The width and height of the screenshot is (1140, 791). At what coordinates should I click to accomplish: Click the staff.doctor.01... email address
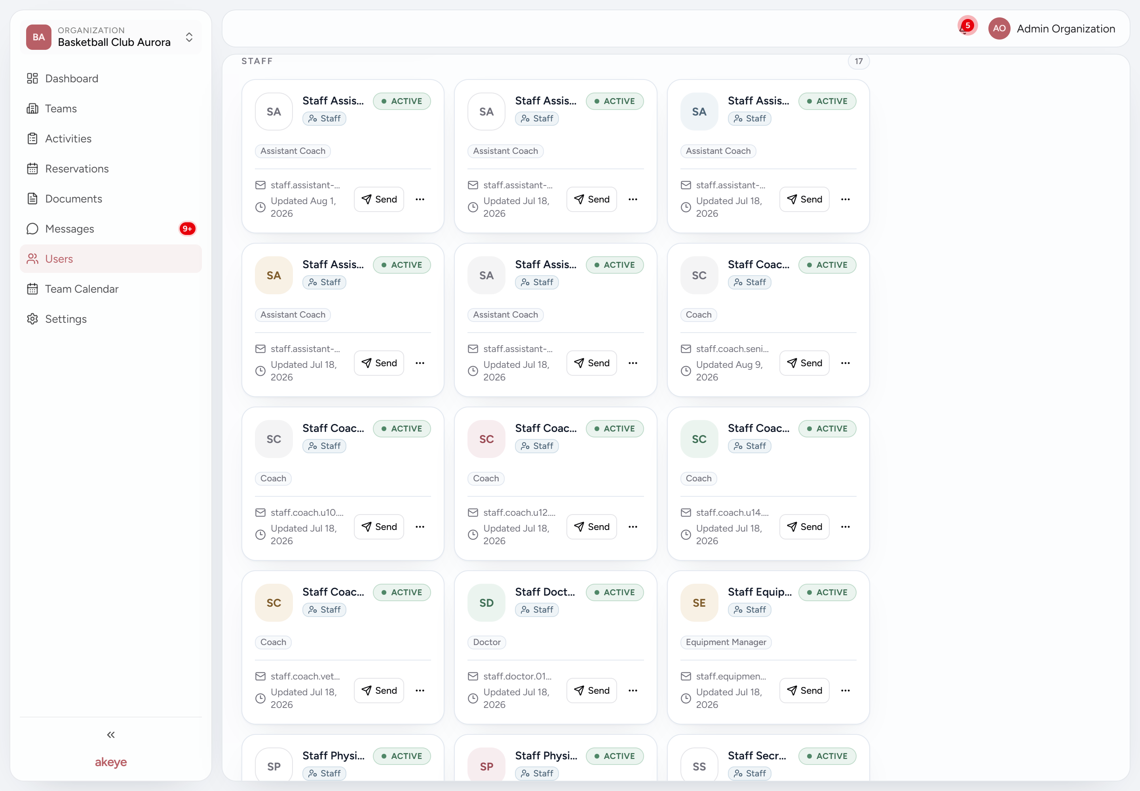coord(517,676)
